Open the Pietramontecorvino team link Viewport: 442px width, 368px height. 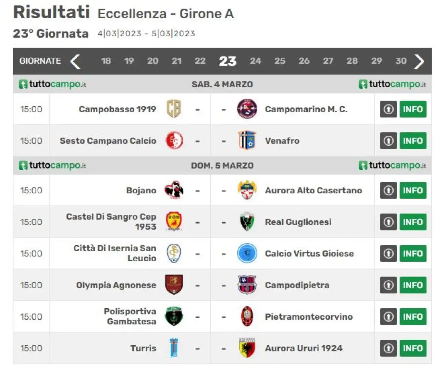(309, 317)
